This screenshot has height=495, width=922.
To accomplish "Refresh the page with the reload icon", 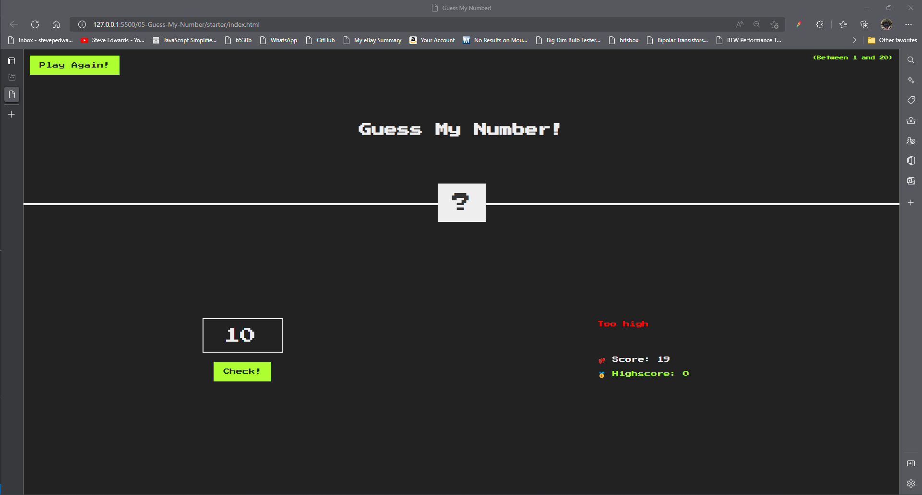I will (x=35, y=24).
